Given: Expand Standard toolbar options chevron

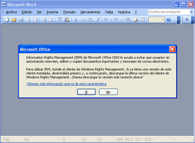Looking at the screenshot, I should 179,20.
